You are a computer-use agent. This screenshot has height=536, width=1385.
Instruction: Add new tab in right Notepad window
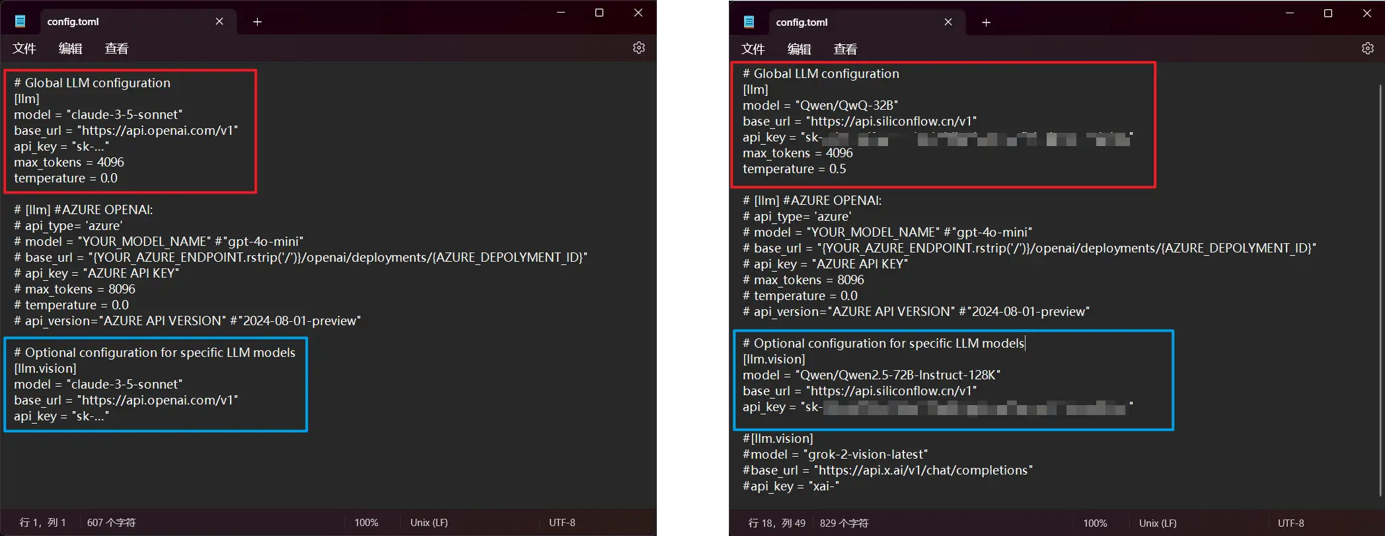[986, 22]
